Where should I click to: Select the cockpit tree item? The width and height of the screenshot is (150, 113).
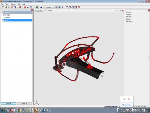tap(7, 15)
